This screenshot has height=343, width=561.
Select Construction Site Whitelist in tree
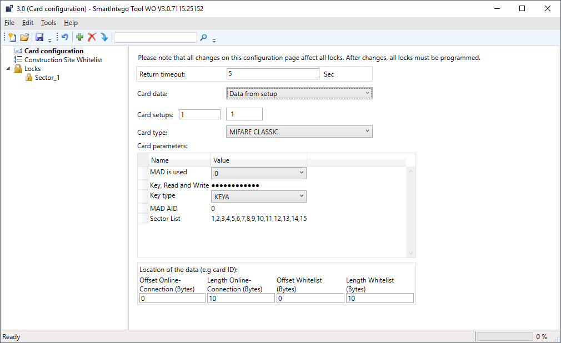[x=63, y=60]
